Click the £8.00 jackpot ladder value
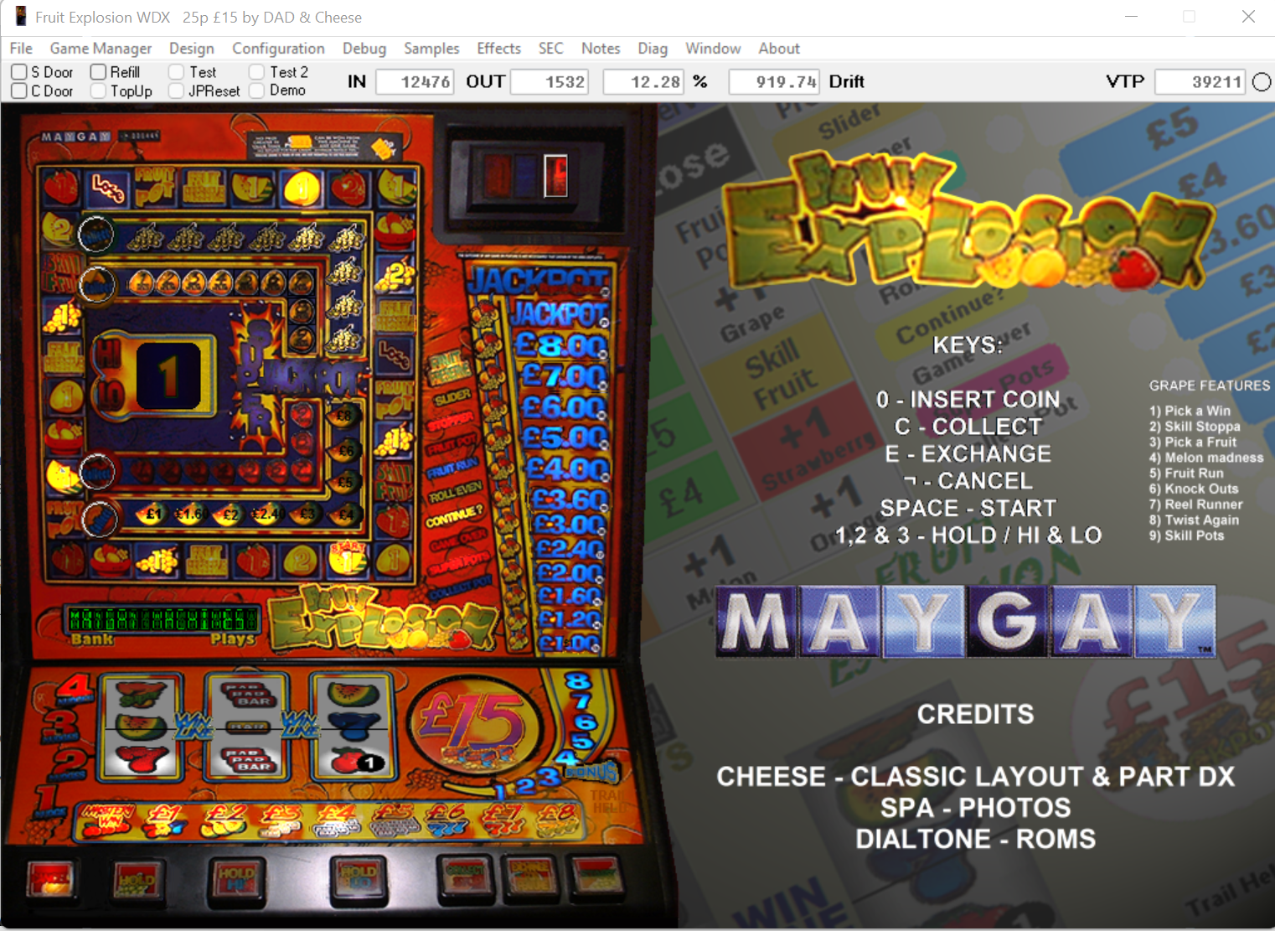The width and height of the screenshot is (1275, 931). coord(561,345)
